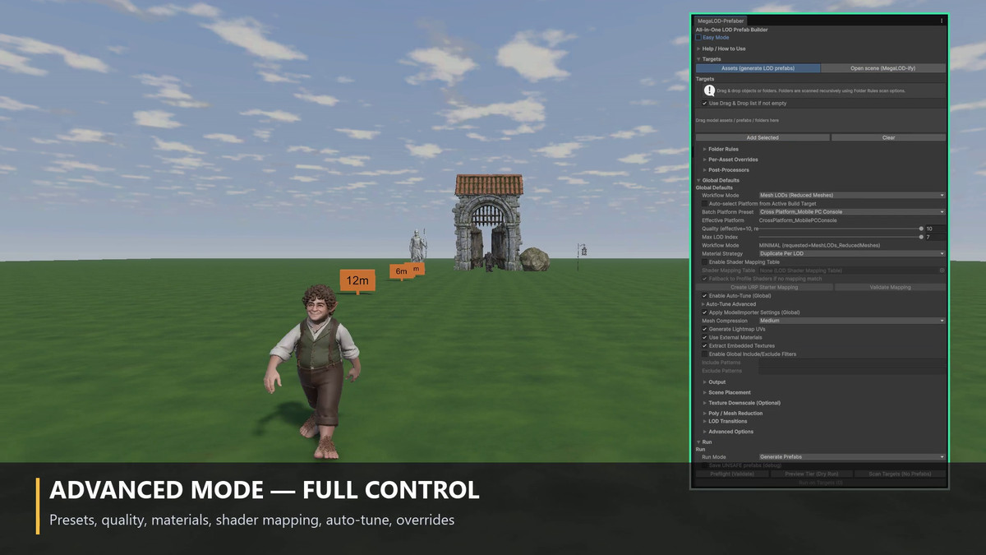
Task: Tick Enable Shader Mapping Table checkbox
Action: [x=705, y=262]
